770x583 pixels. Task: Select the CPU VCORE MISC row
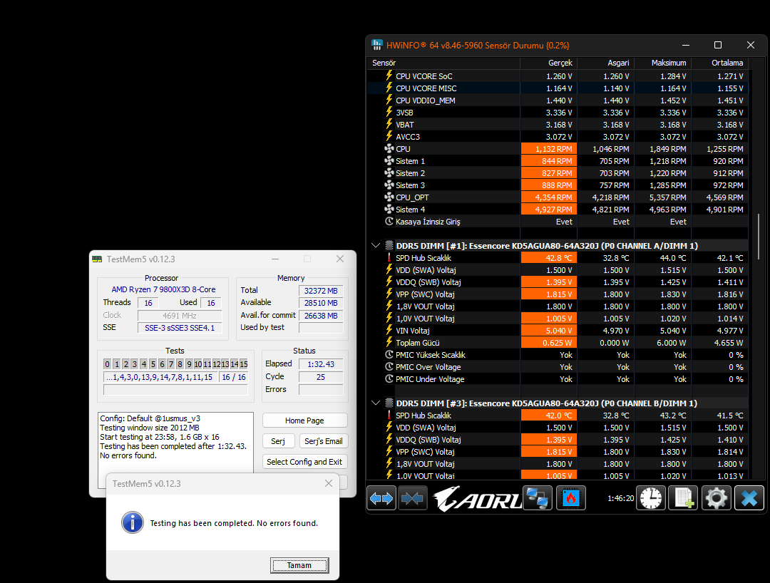558,88
